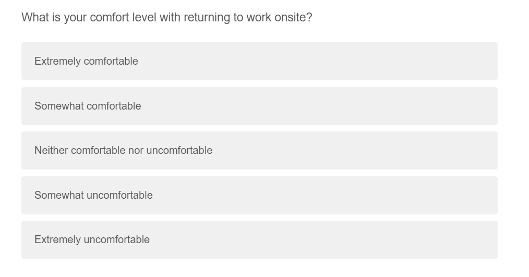Mark comfort level as Extremely uncomfortable
529x277 pixels.
259,240
